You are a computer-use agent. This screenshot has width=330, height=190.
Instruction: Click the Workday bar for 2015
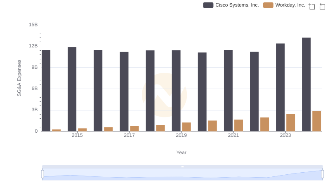(82, 130)
